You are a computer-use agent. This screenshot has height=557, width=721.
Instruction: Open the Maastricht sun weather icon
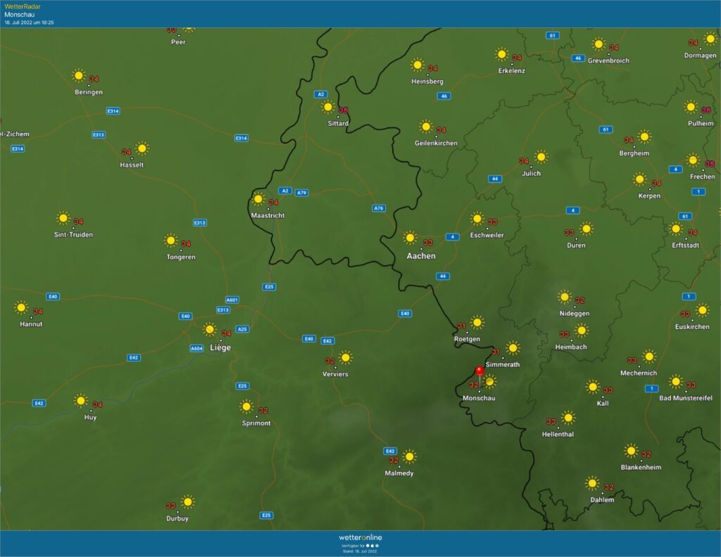pyautogui.click(x=258, y=199)
